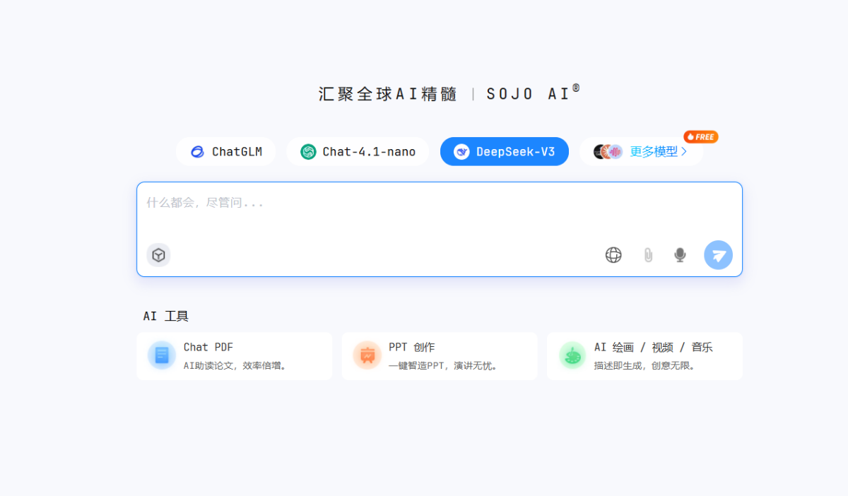
Task: Click the stacked model avatars icon
Action: [x=608, y=152]
